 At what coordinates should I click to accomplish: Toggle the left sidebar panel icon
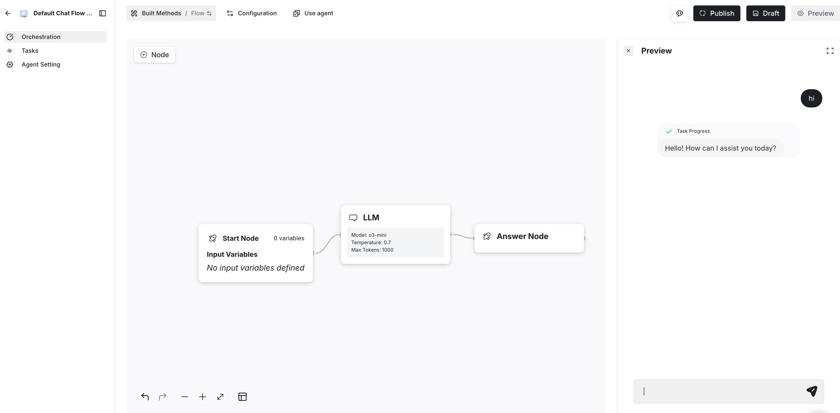(x=102, y=13)
